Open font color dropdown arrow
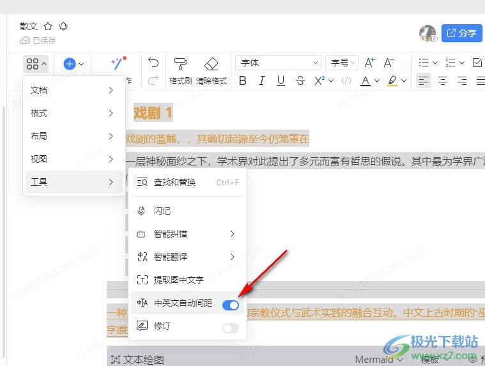The image size is (485, 366). coord(377,81)
